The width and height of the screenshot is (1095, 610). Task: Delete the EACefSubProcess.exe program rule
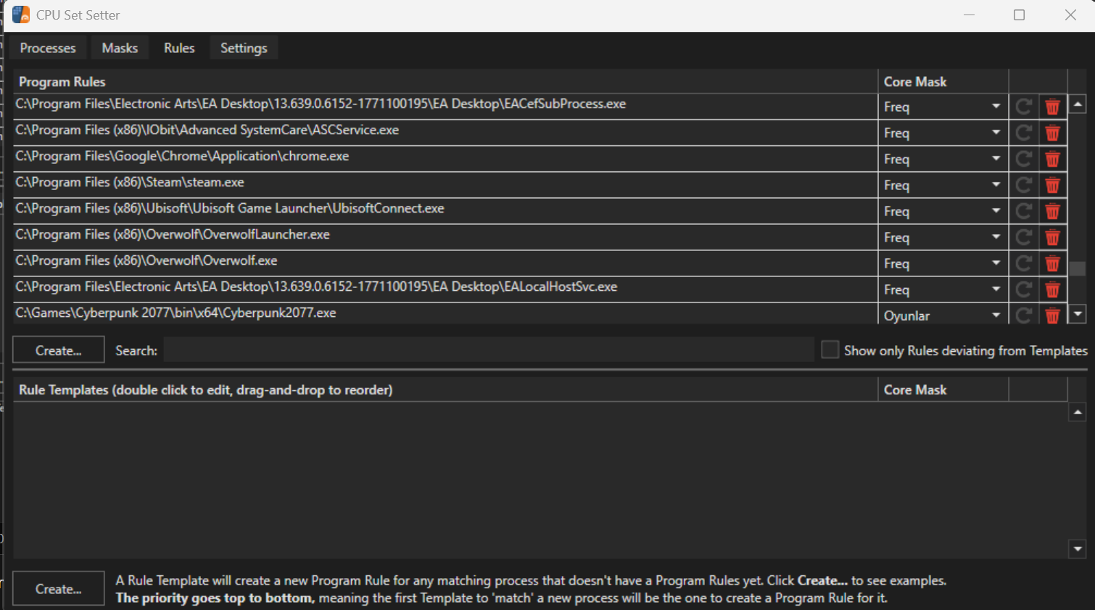click(x=1052, y=107)
